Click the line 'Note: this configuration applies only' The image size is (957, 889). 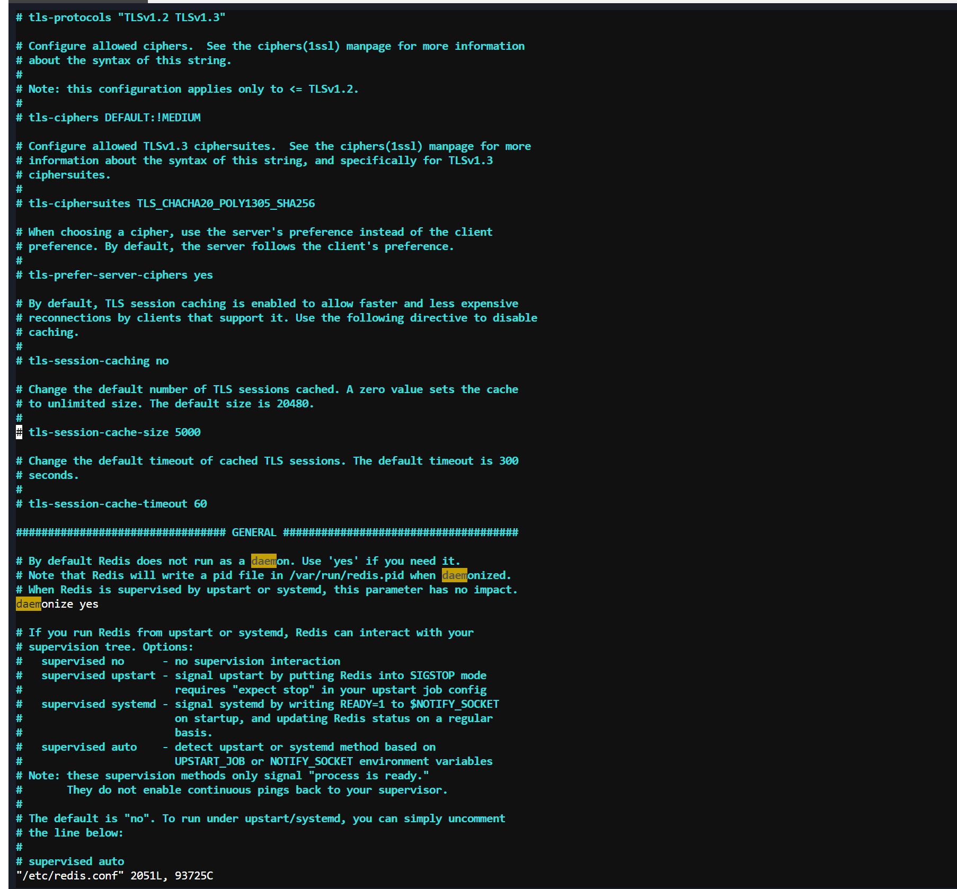click(x=188, y=89)
